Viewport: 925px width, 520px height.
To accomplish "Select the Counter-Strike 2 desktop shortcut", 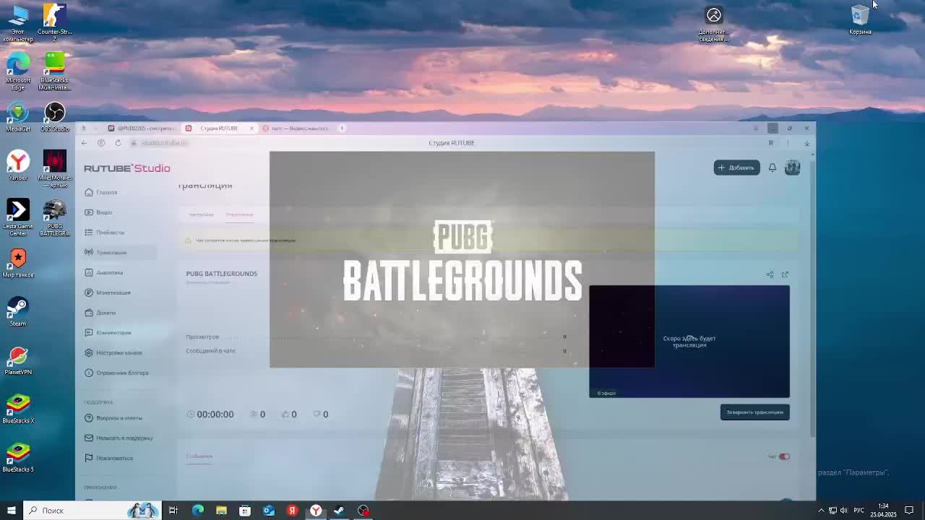I will pyautogui.click(x=54, y=21).
